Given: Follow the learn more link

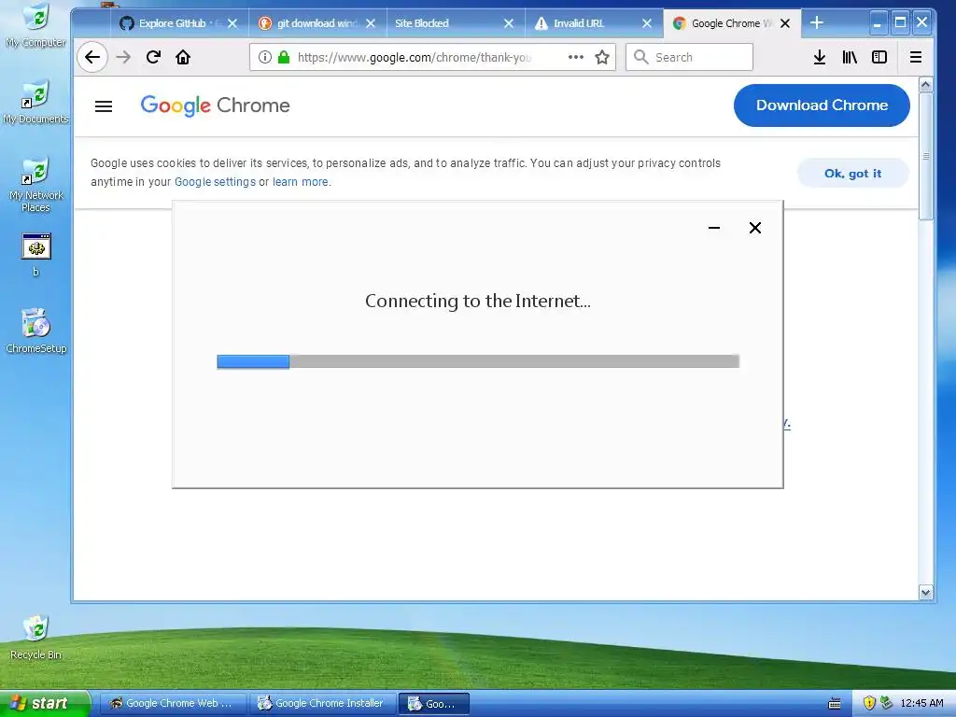Looking at the screenshot, I should [300, 182].
